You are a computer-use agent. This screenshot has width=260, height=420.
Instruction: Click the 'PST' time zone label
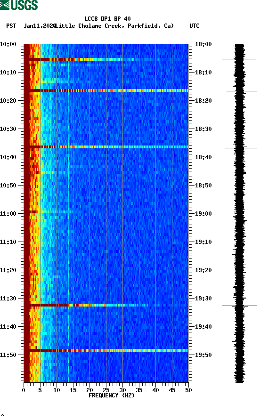11,26
